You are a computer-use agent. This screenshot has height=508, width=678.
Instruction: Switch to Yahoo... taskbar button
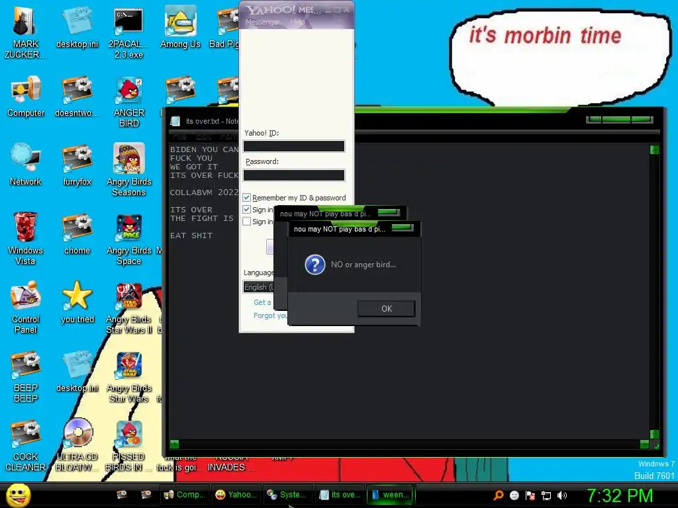(236, 495)
